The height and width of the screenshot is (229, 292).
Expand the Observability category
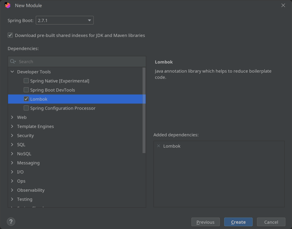(x=12, y=190)
